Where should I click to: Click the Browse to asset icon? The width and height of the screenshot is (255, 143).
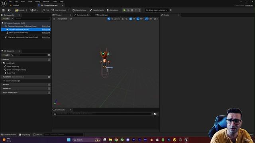pos(9,10)
